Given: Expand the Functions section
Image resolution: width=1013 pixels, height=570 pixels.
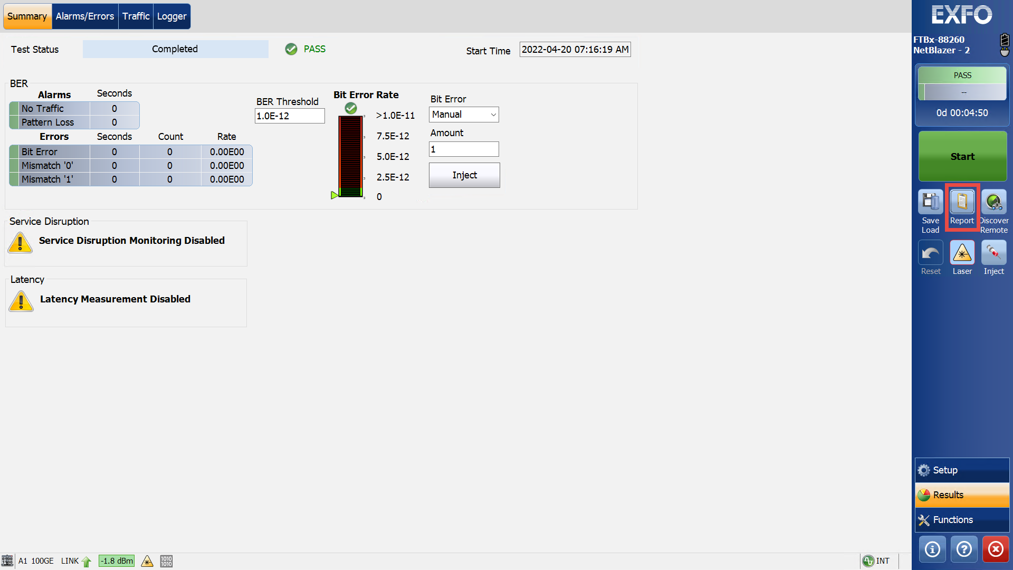Looking at the screenshot, I should [x=963, y=519].
